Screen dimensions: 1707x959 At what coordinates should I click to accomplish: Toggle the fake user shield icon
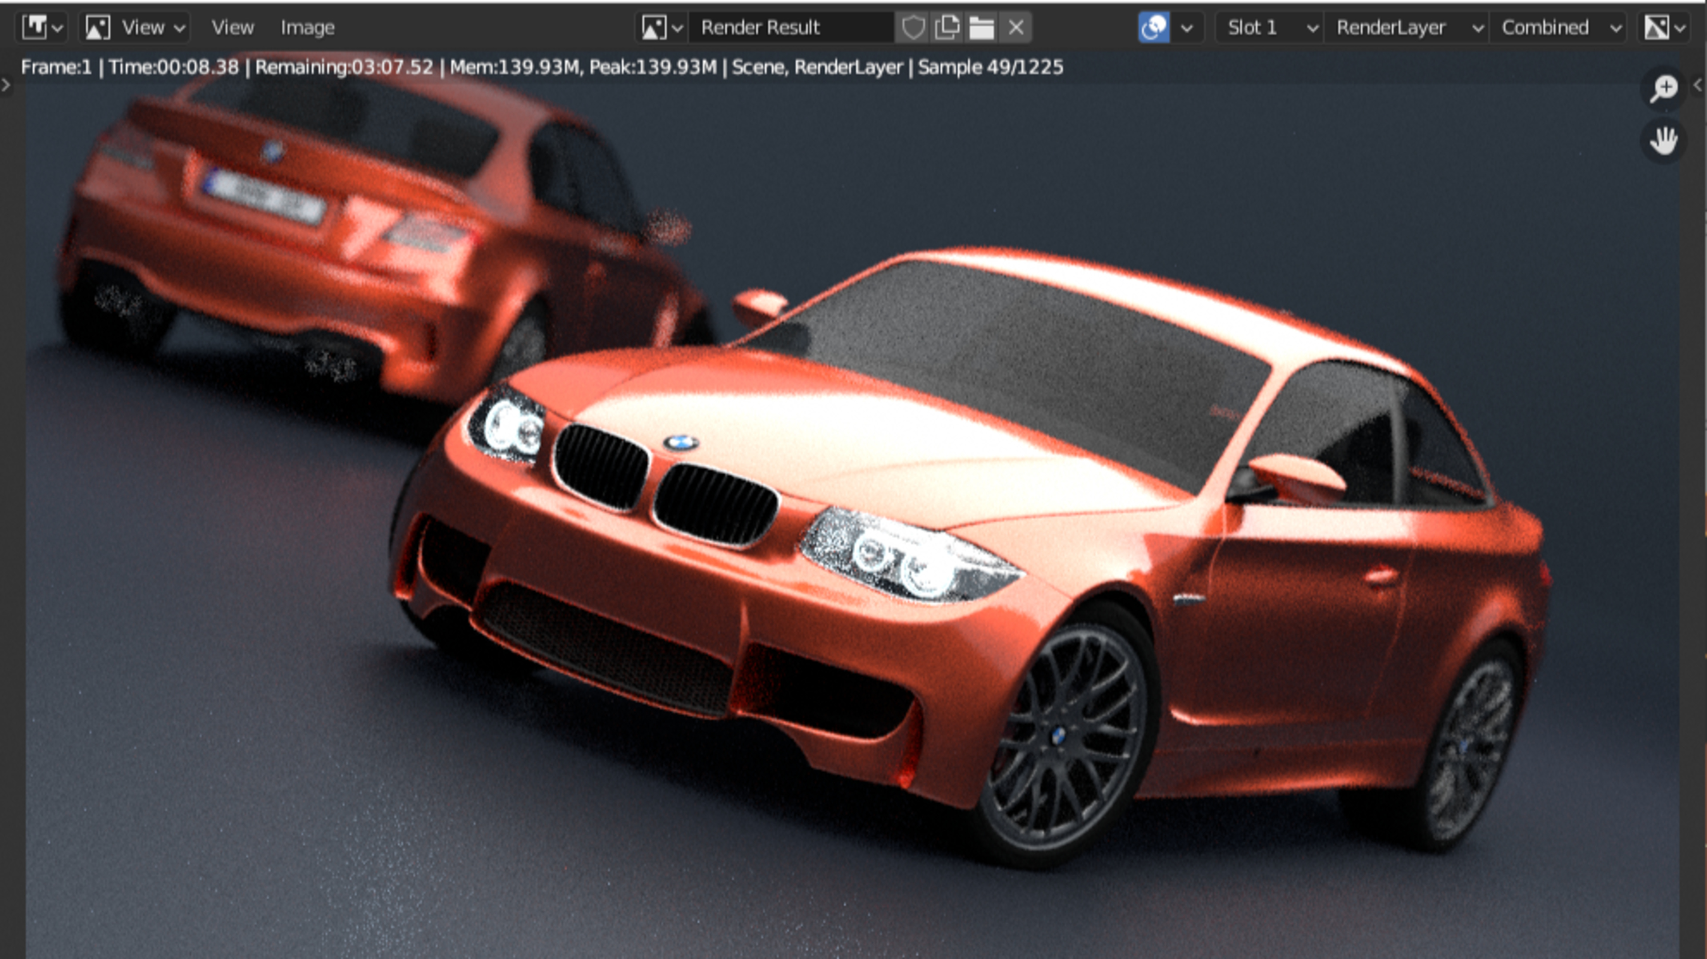point(913,28)
